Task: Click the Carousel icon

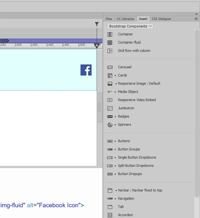Action: tap(110, 67)
